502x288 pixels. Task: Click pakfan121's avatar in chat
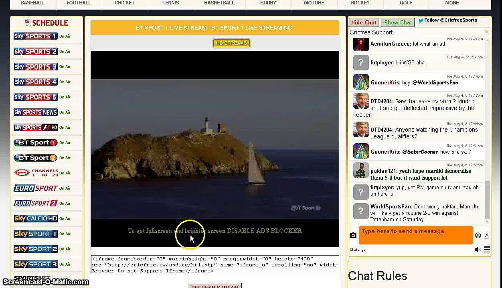coord(361,170)
